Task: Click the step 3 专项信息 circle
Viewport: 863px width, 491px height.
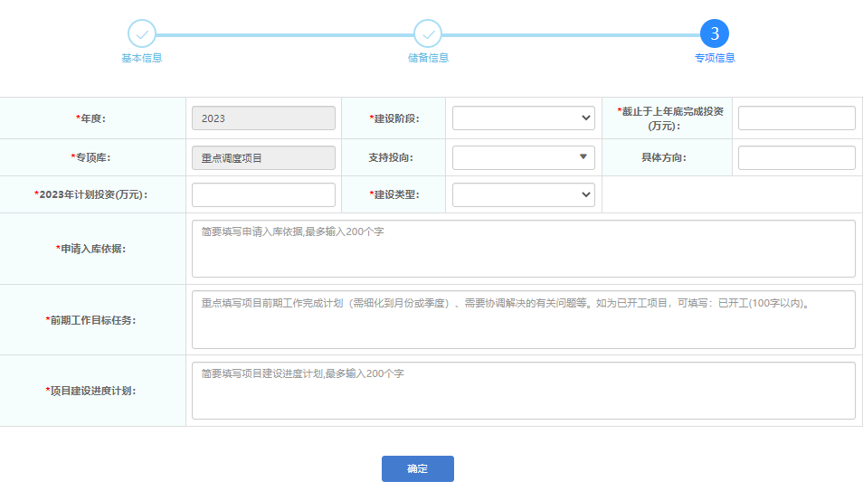Action: pyautogui.click(x=714, y=34)
